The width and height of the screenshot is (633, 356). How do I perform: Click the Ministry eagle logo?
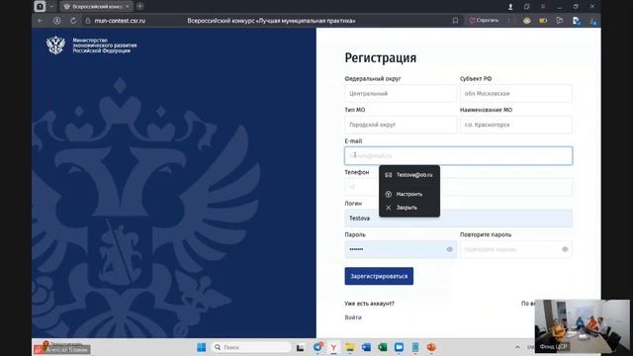(55, 45)
